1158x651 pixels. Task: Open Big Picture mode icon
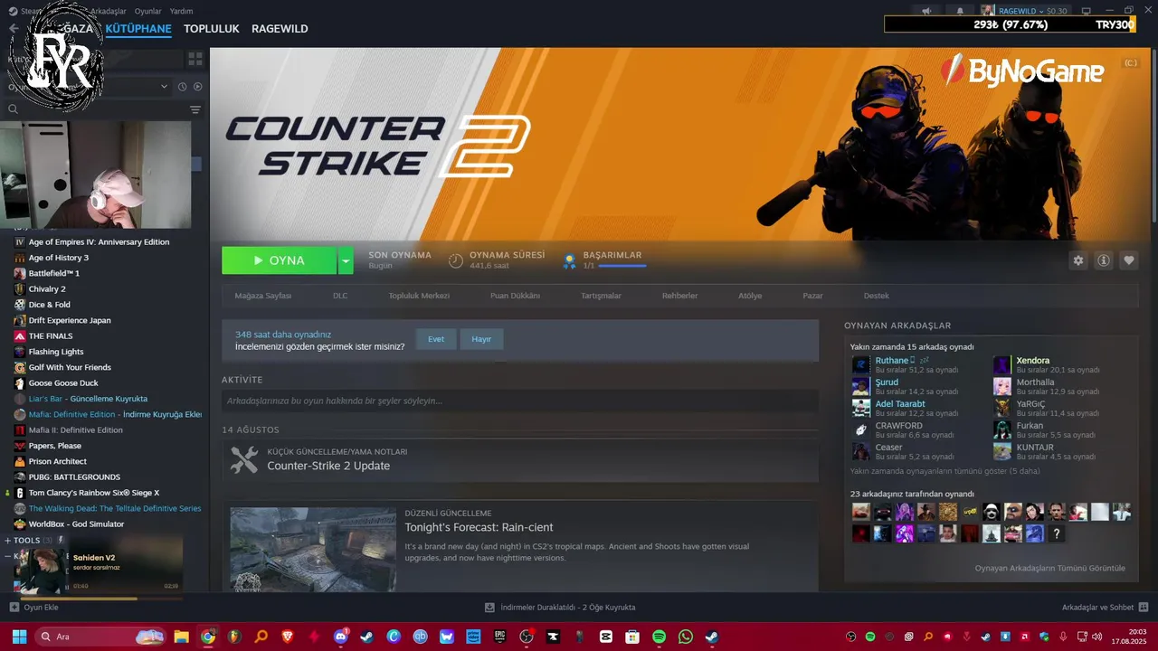tap(1087, 11)
